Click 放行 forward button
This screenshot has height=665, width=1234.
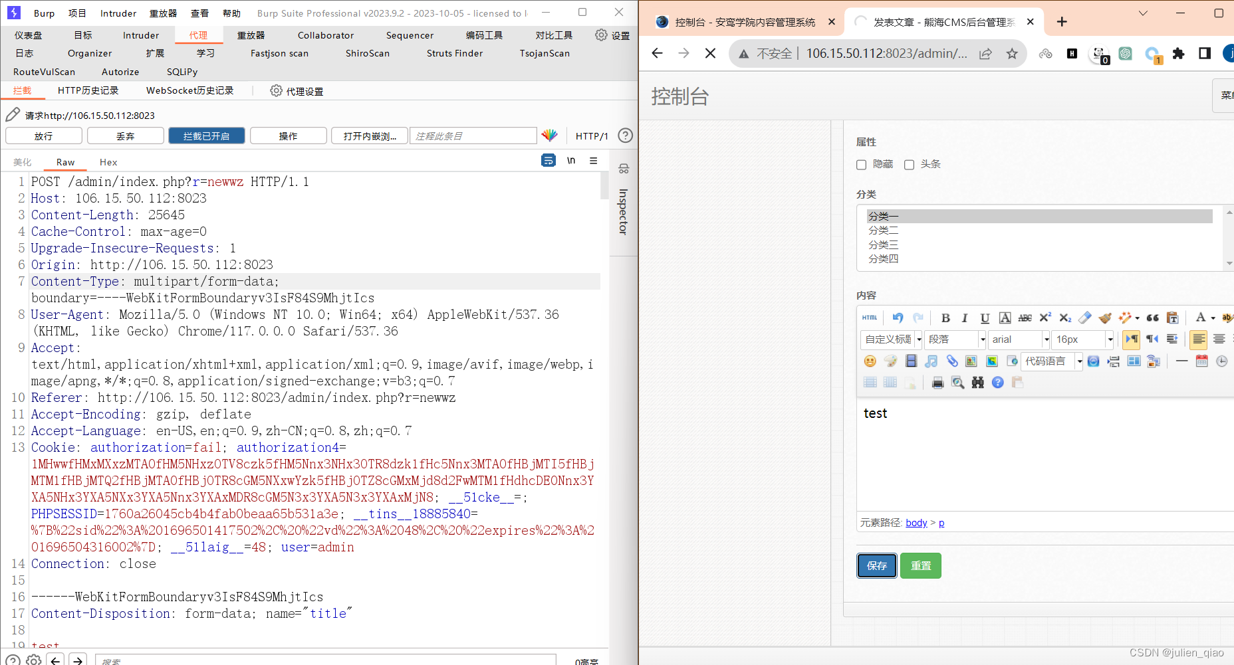pyautogui.click(x=44, y=136)
